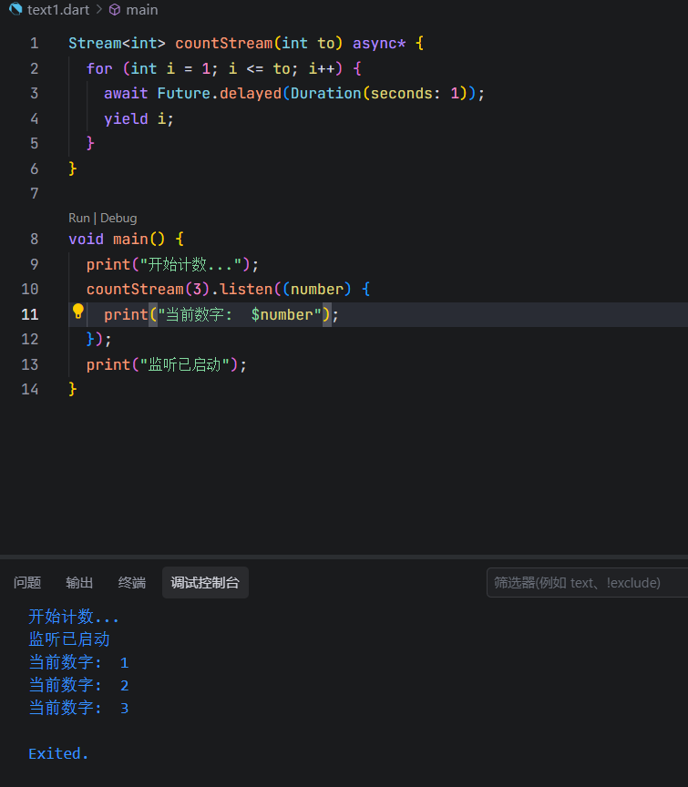Open the lightbulb quick fix icon
Screen dimensions: 688x787
point(77,312)
